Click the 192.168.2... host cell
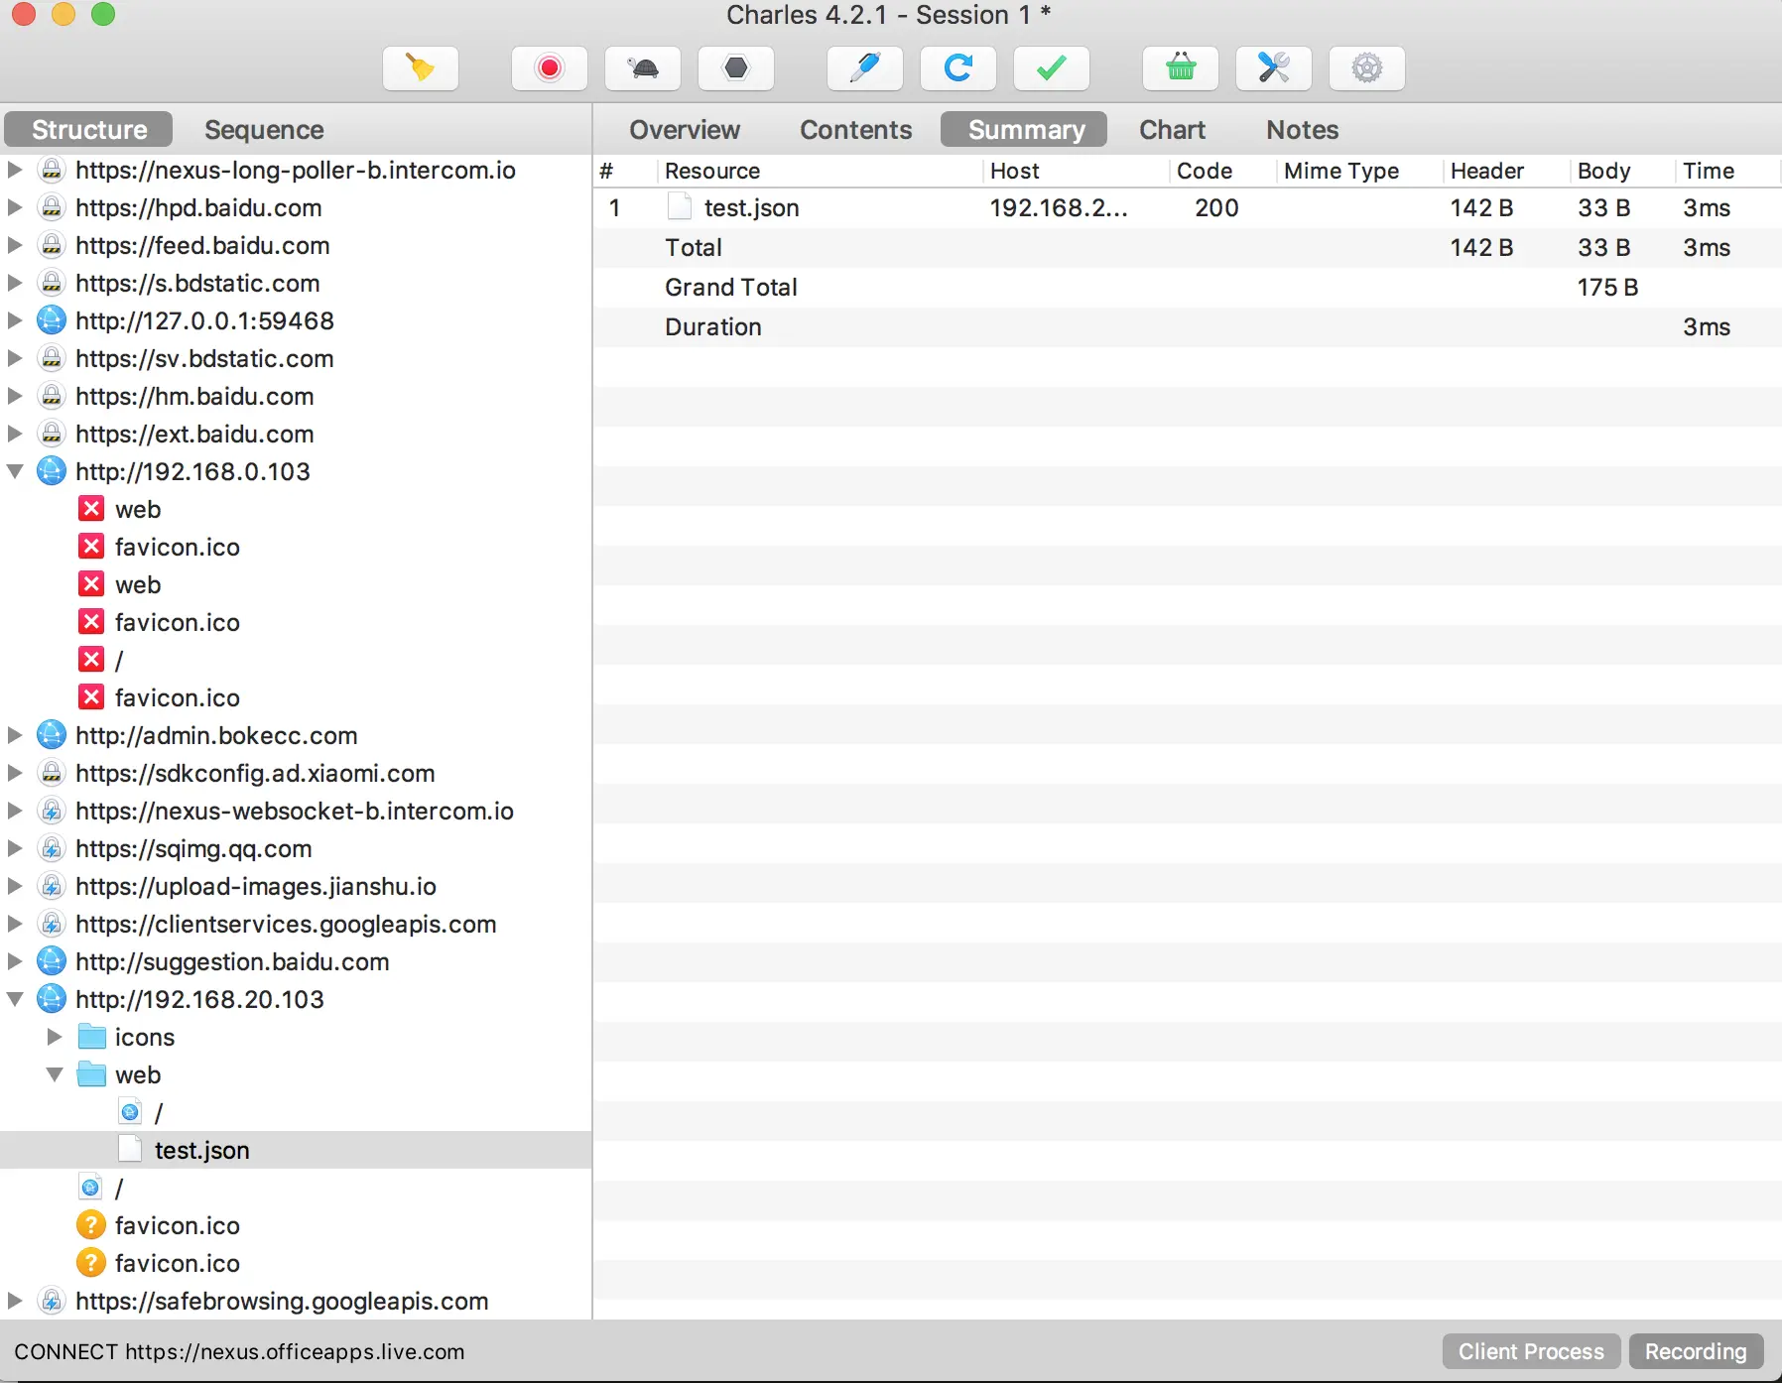Screen dimensions: 1782x1383 click(x=1059, y=207)
